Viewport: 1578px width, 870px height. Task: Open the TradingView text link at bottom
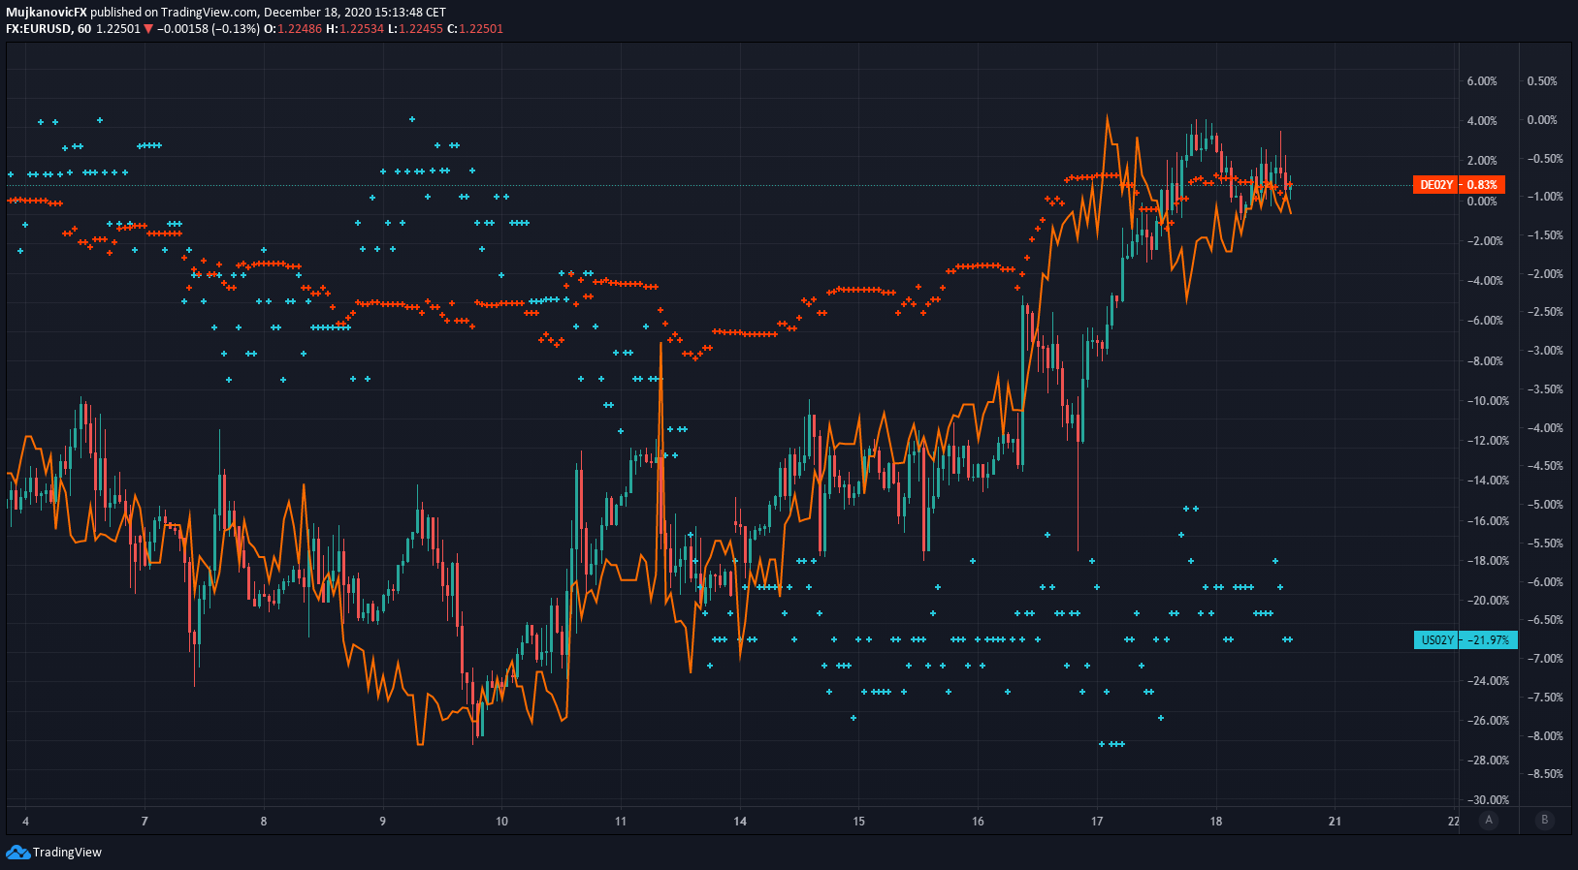[67, 853]
